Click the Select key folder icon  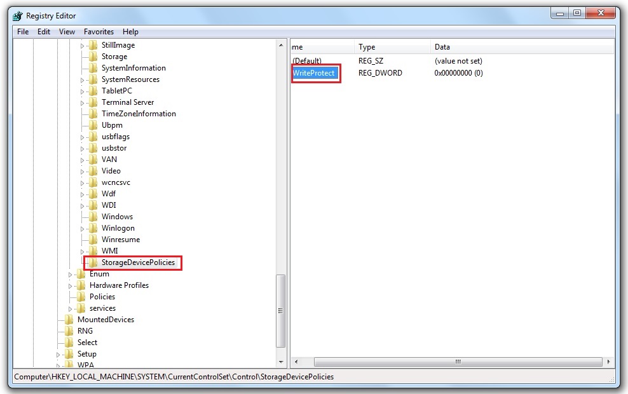pos(69,343)
